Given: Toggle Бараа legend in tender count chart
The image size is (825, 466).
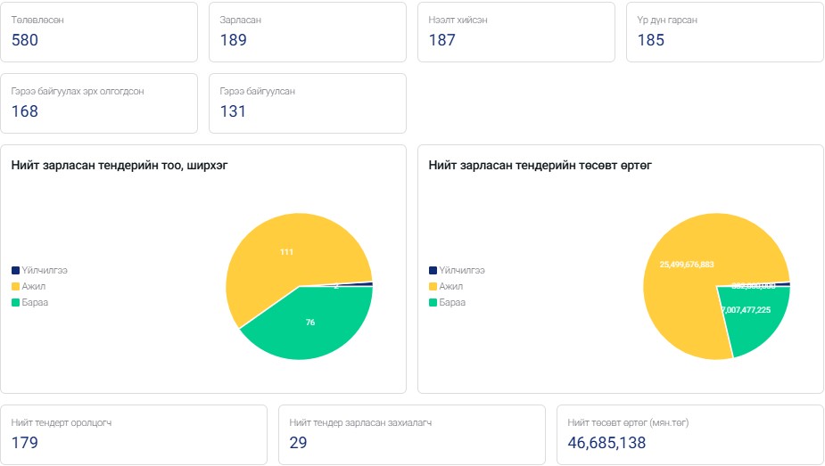Looking at the screenshot, I should coord(36,302).
